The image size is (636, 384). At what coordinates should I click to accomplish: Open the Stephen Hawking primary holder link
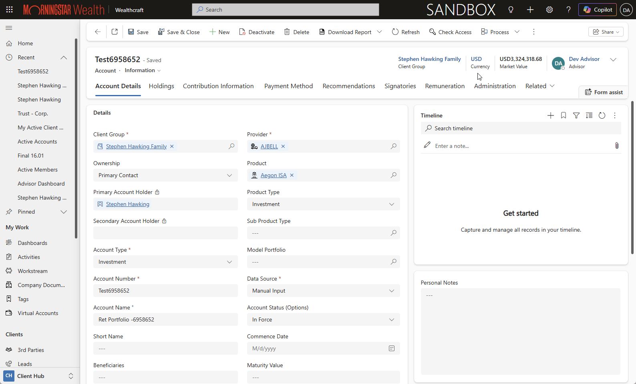[x=127, y=204]
